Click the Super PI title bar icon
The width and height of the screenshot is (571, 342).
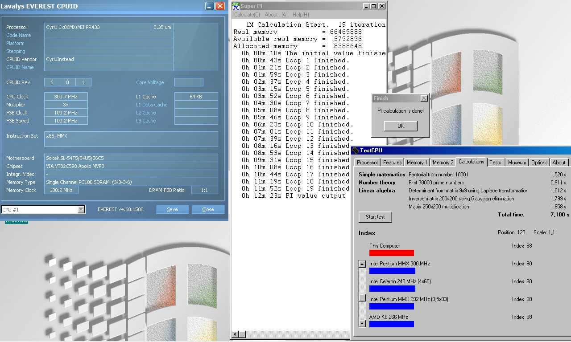tap(236, 6)
